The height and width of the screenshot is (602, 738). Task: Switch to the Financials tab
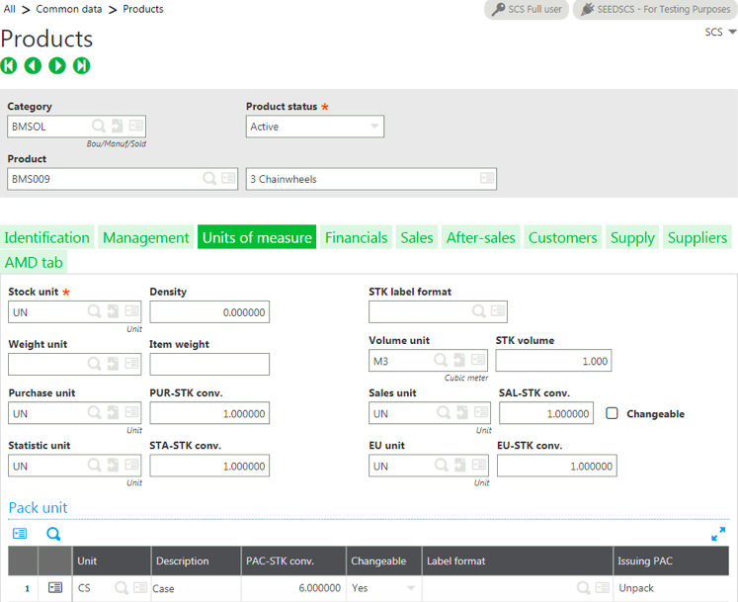click(x=356, y=237)
